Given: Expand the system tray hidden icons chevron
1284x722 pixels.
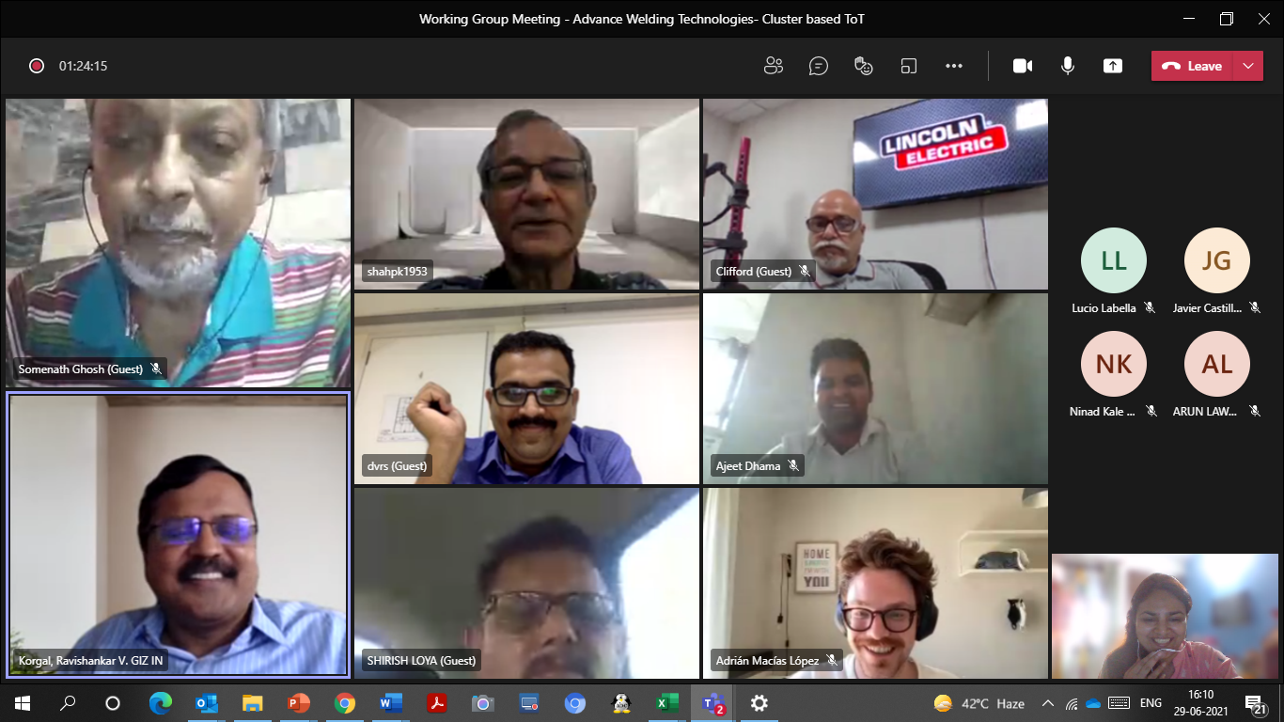Looking at the screenshot, I should pyautogui.click(x=1047, y=703).
